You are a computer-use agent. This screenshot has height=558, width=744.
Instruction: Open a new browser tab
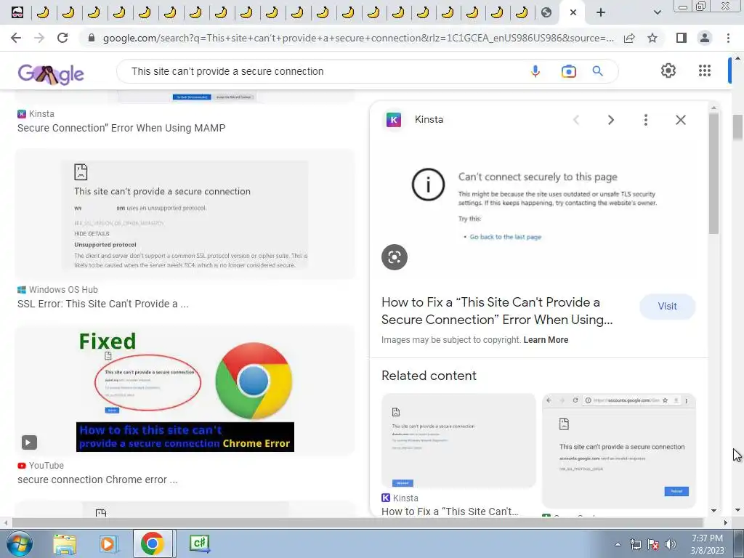tap(601, 12)
